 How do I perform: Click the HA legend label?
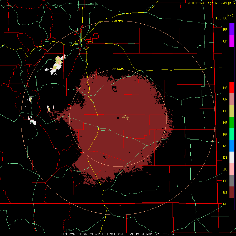point(225,88)
